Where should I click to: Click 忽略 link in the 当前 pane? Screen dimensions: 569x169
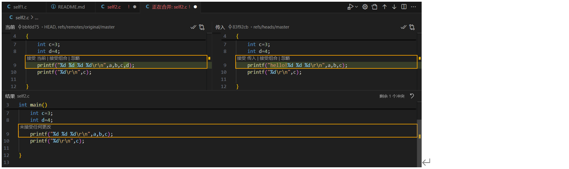click(x=75, y=58)
